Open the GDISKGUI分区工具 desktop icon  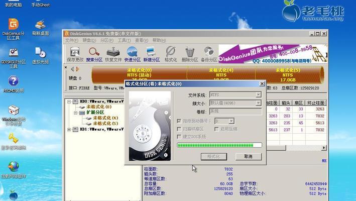tap(14, 58)
